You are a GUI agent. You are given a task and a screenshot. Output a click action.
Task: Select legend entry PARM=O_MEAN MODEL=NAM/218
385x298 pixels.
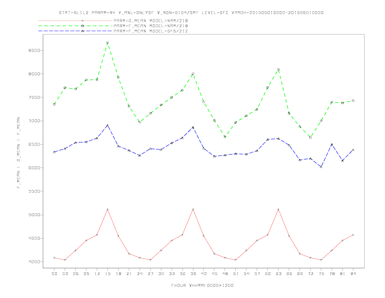tap(151, 20)
